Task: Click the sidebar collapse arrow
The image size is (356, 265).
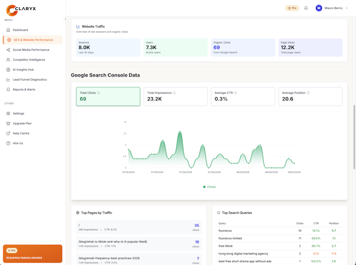Action: pos(66,19)
